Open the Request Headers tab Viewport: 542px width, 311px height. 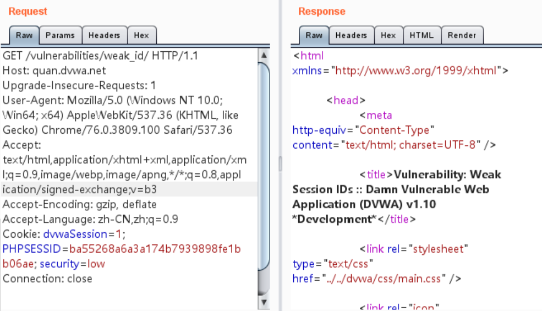[105, 35]
